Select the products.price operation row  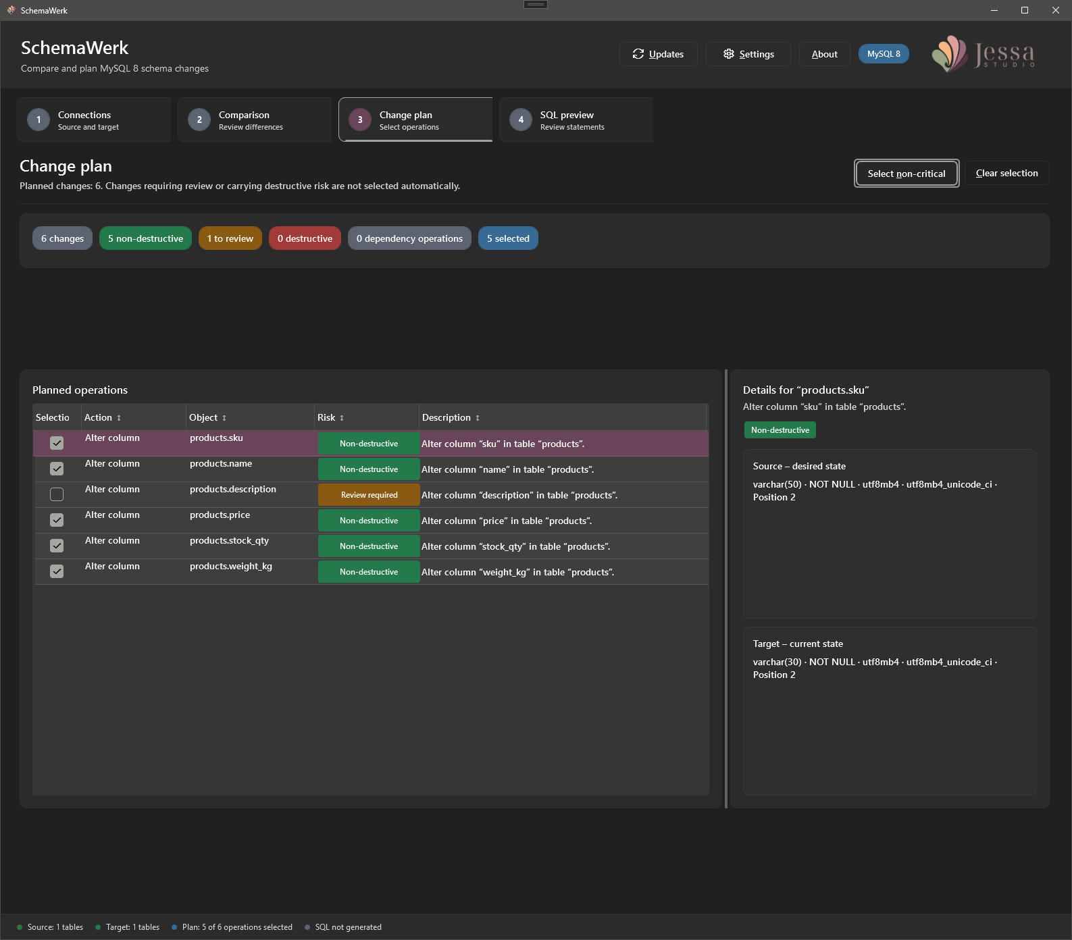371,520
